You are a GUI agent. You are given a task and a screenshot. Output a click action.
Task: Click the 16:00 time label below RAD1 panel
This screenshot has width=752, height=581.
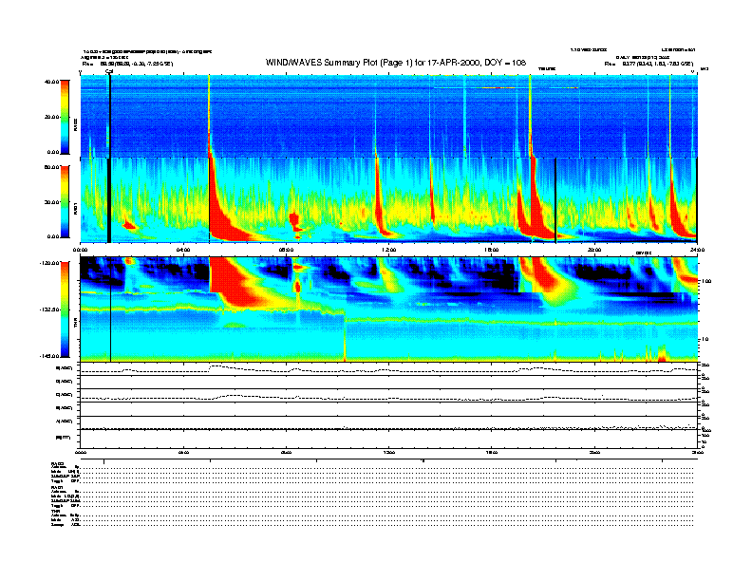pyautogui.click(x=492, y=250)
